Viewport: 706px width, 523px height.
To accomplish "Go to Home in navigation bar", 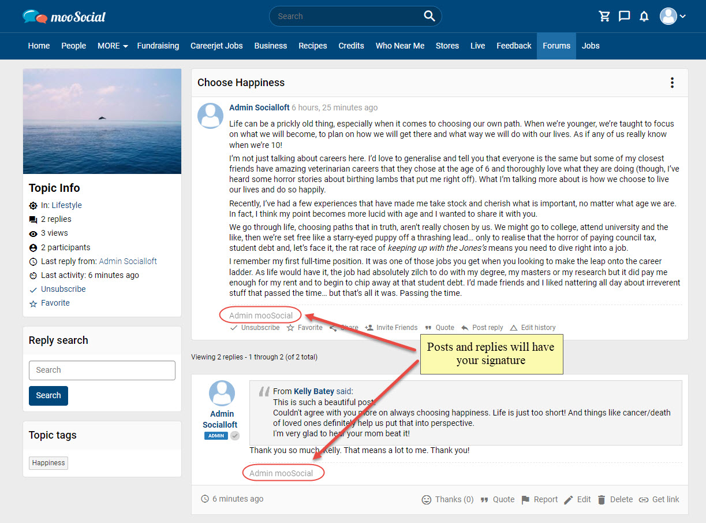I will [39, 46].
